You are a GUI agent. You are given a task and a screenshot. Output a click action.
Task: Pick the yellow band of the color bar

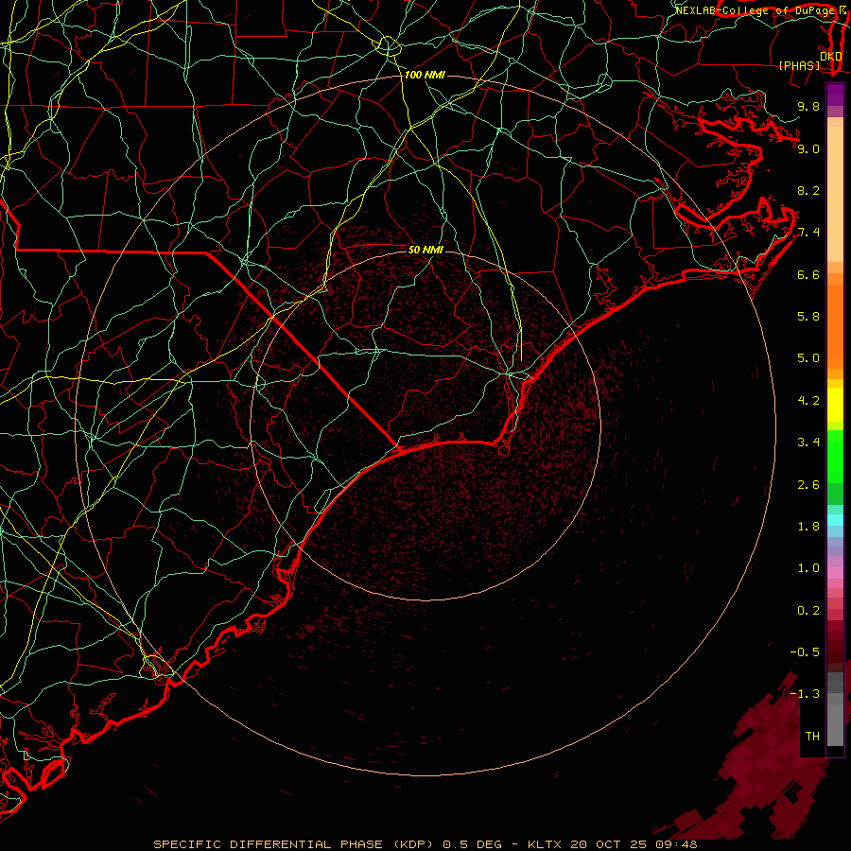tap(835, 405)
